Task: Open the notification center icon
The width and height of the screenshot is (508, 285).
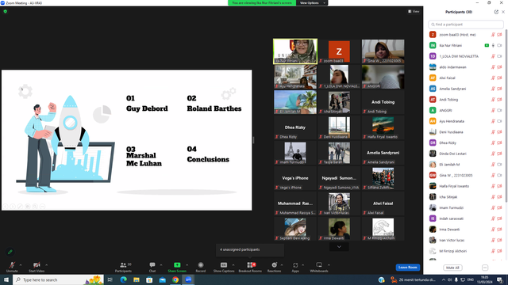Action: pos(500,279)
